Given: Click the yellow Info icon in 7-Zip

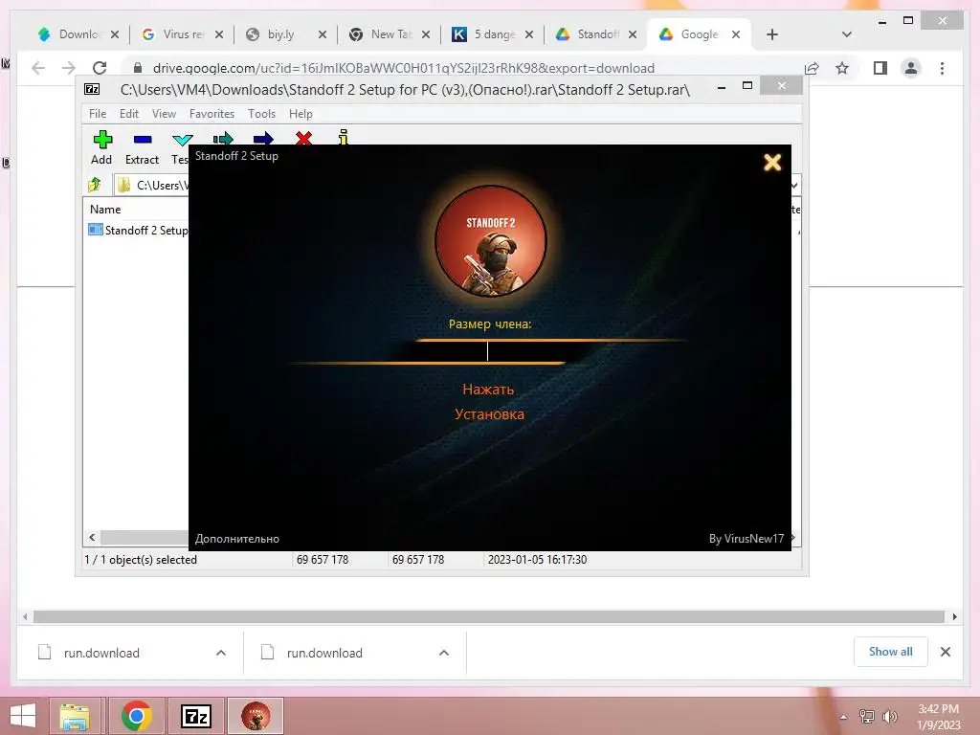Looking at the screenshot, I should tap(344, 137).
